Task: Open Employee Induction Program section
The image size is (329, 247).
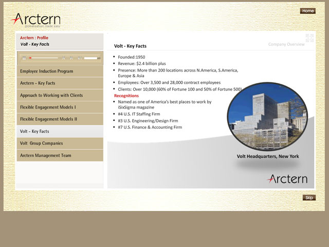Action: pyautogui.click(x=60, y=71)
